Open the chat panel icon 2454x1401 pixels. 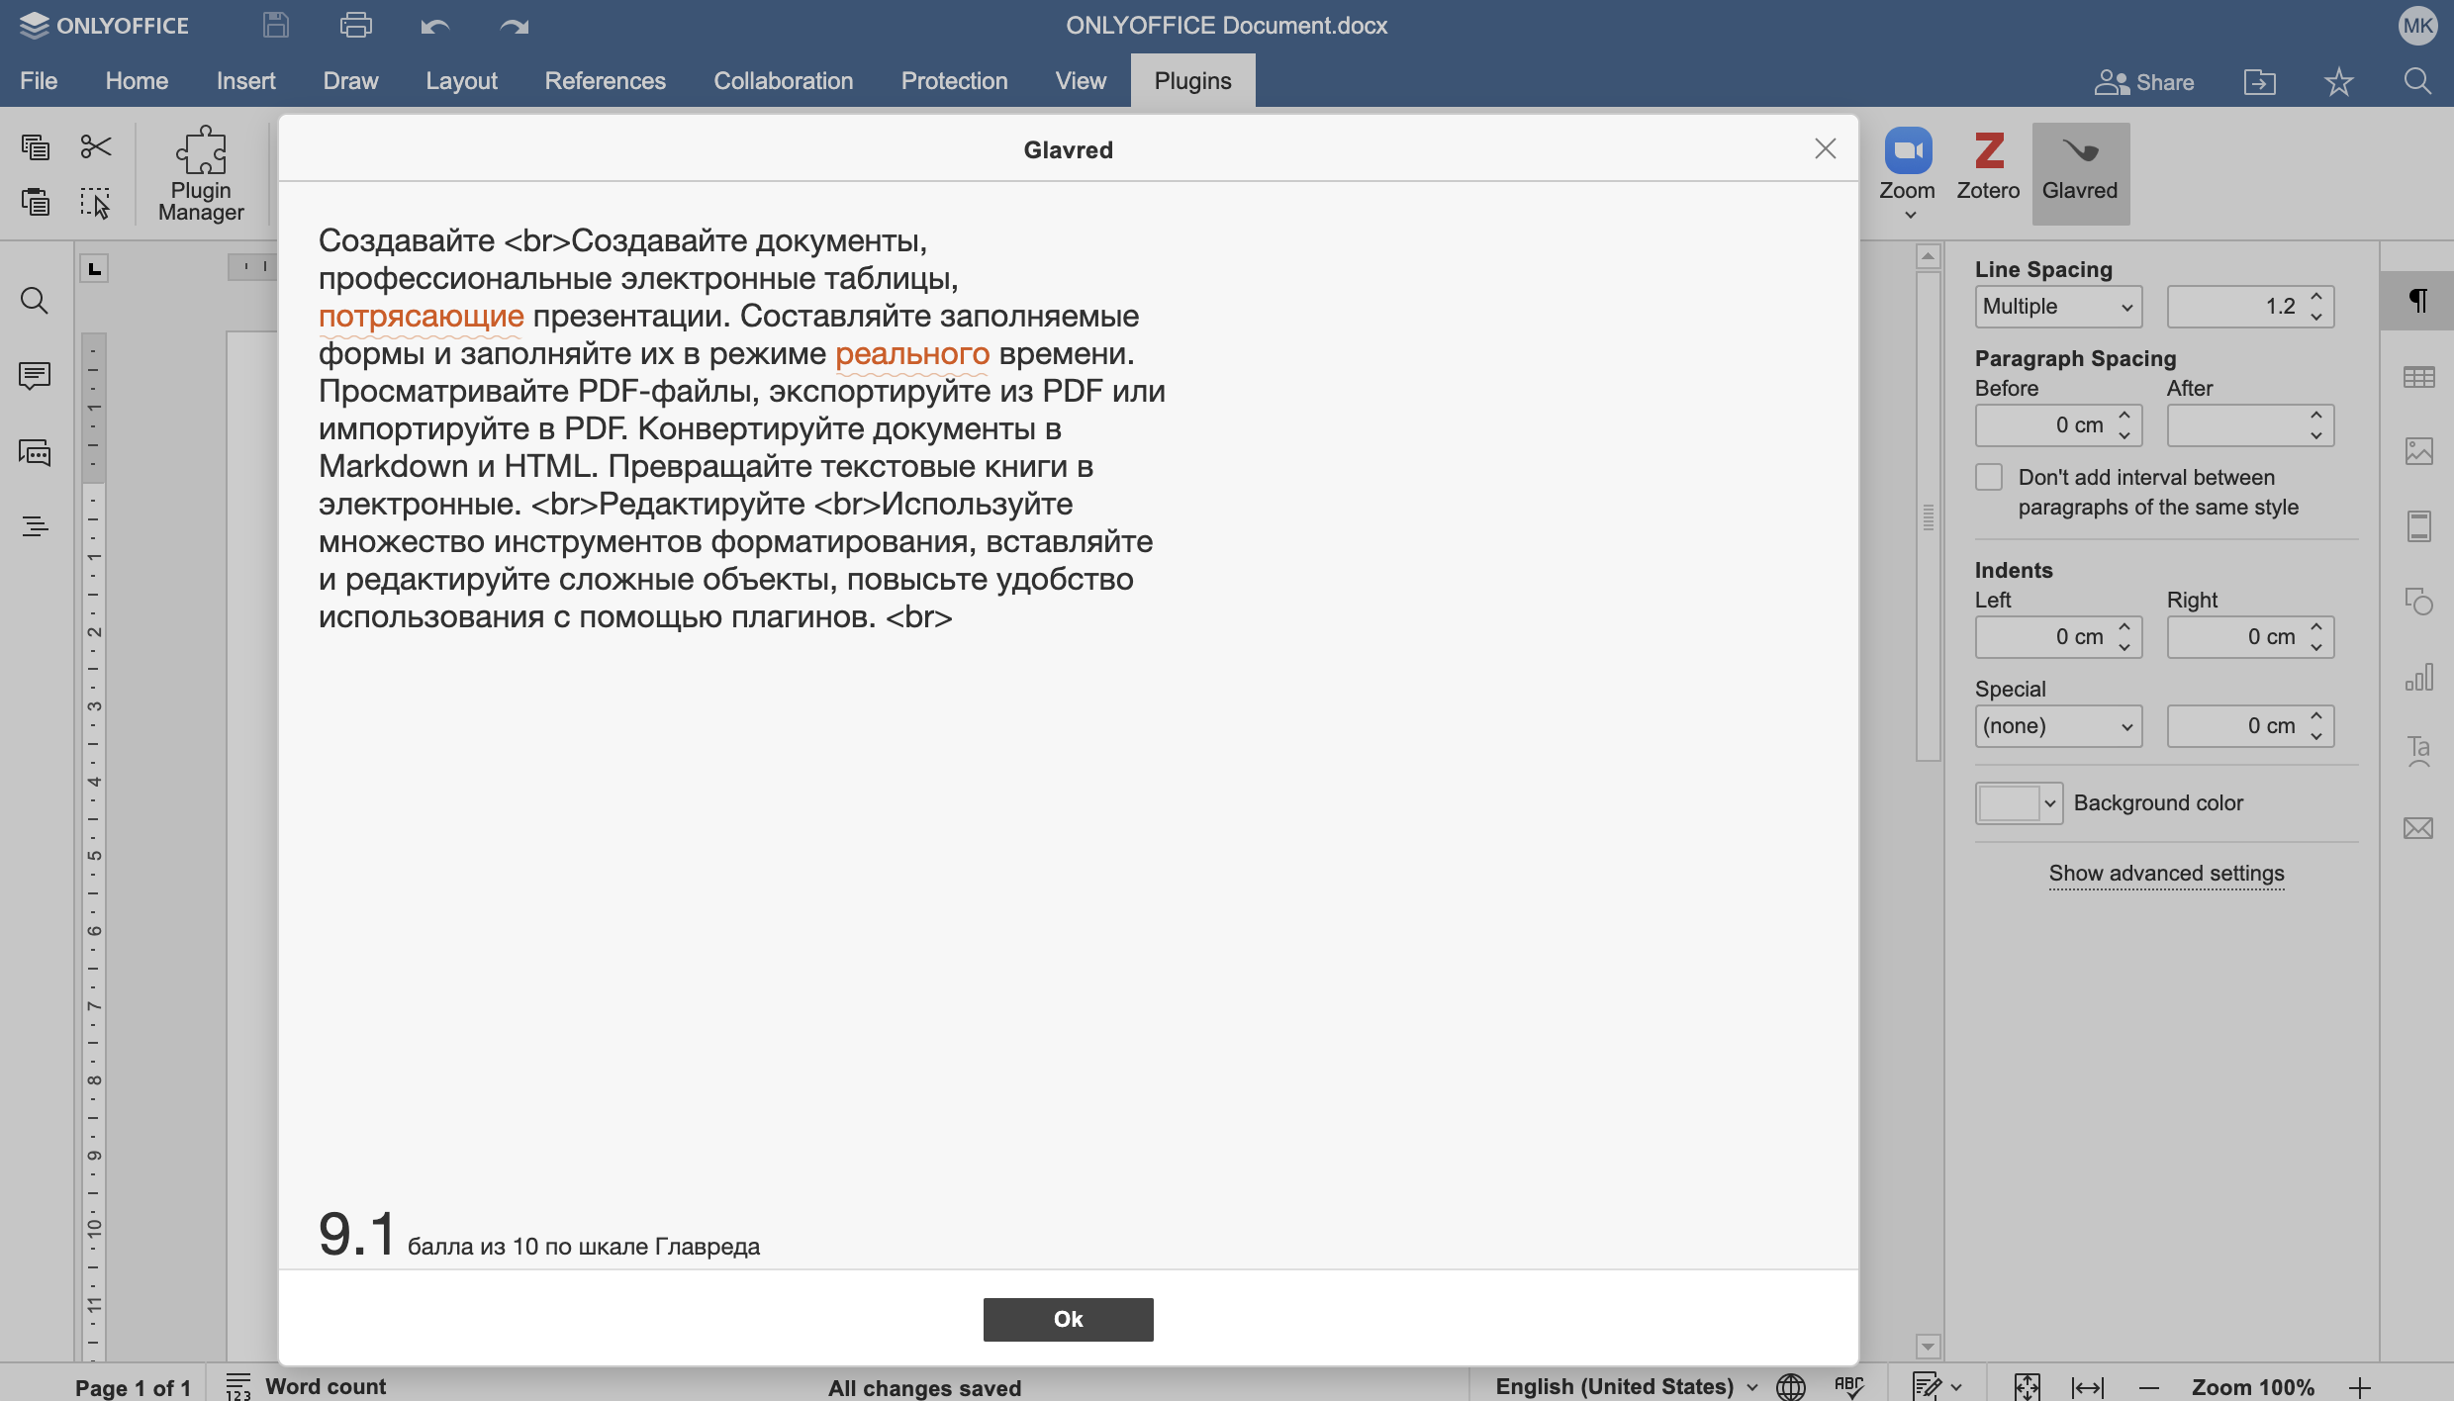(35, 453)
